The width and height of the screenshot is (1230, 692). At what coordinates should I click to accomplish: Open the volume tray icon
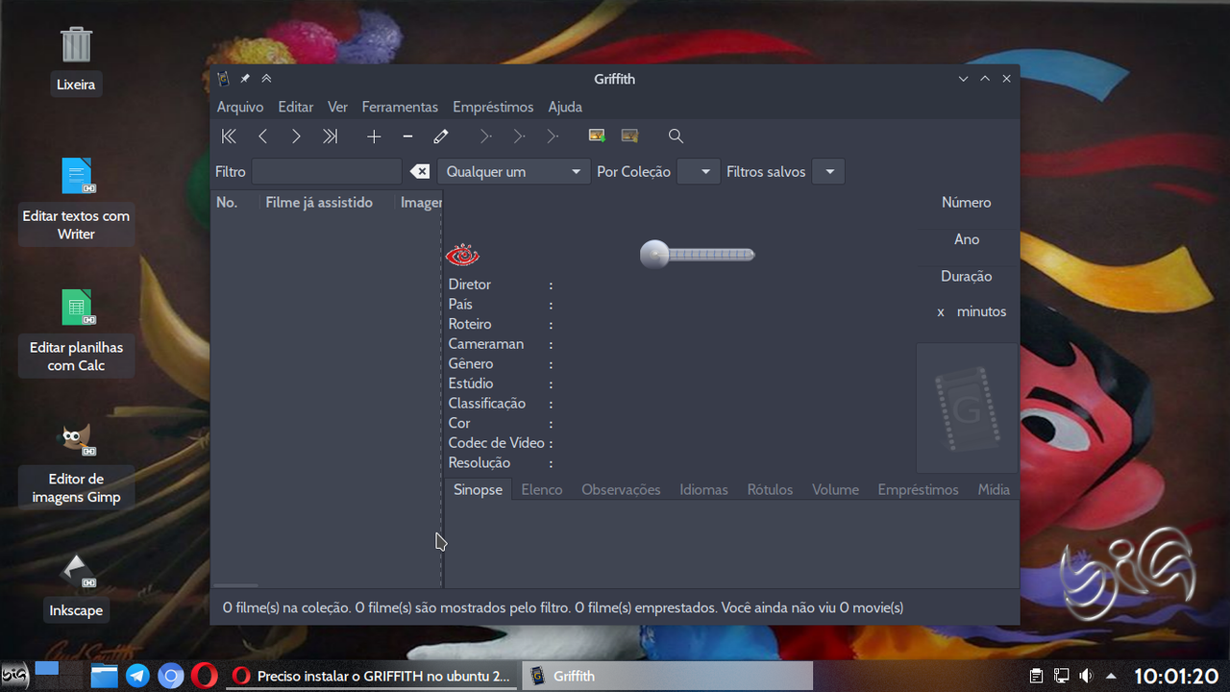coord(1086,676)
